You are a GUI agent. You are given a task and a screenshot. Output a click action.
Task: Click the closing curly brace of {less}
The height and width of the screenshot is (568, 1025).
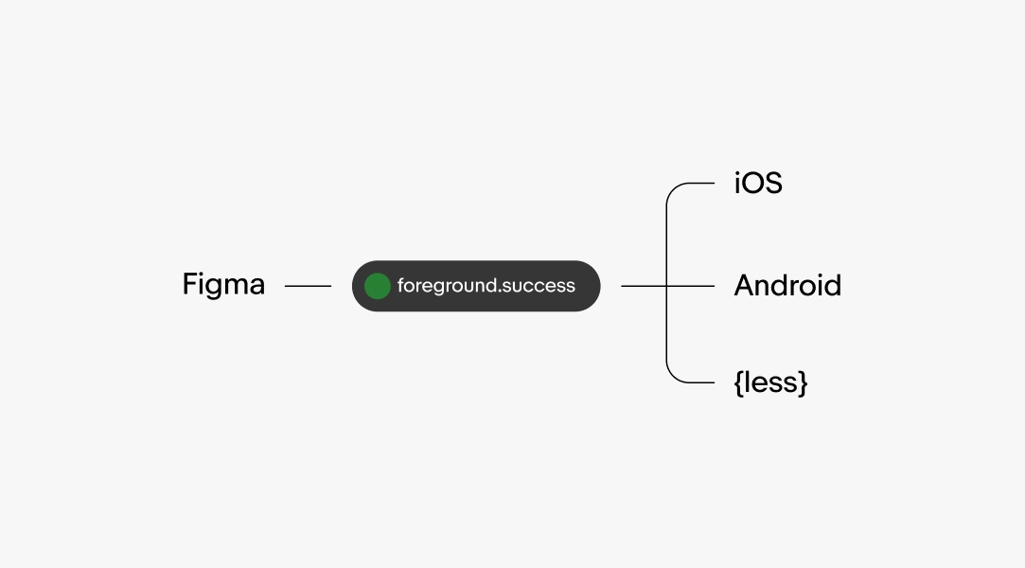pyautogui.click(x=803, y=382)
